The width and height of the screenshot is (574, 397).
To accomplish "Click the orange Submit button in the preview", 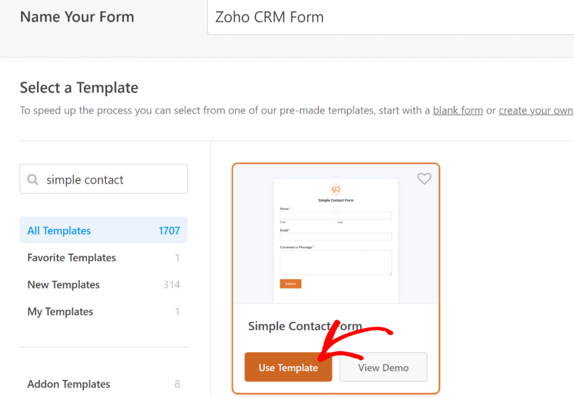I will [290, 284].
